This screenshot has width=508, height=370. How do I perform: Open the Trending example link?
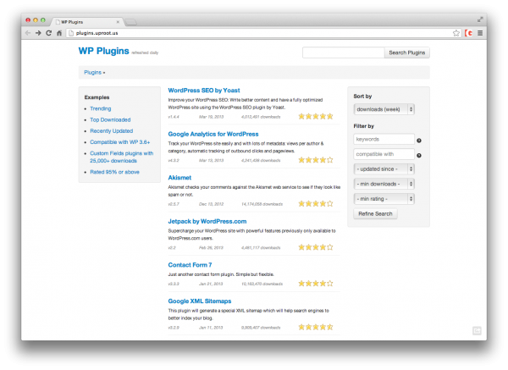[x=101, y=108]
